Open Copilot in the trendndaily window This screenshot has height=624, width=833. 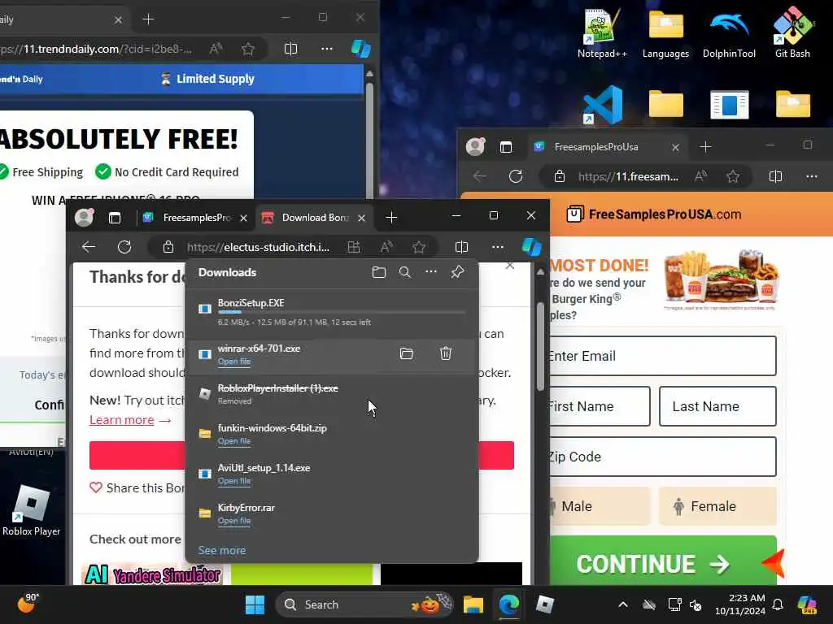[361, 49]
